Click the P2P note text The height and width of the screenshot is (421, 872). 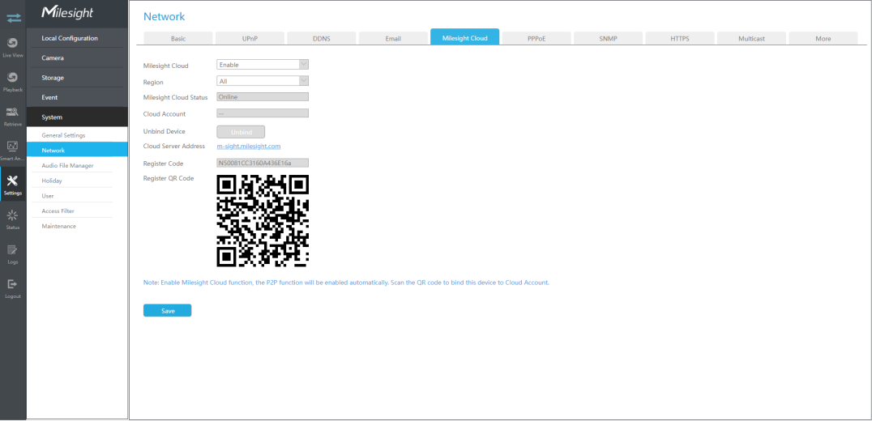[x=347, y=283]
